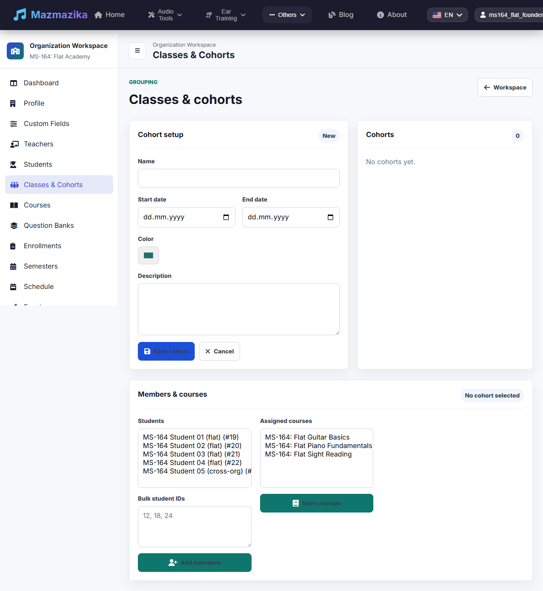Viewport: 543px width, 591px height.
Task: Open Courses in the sidebar
Action: [x=59, y=205]
